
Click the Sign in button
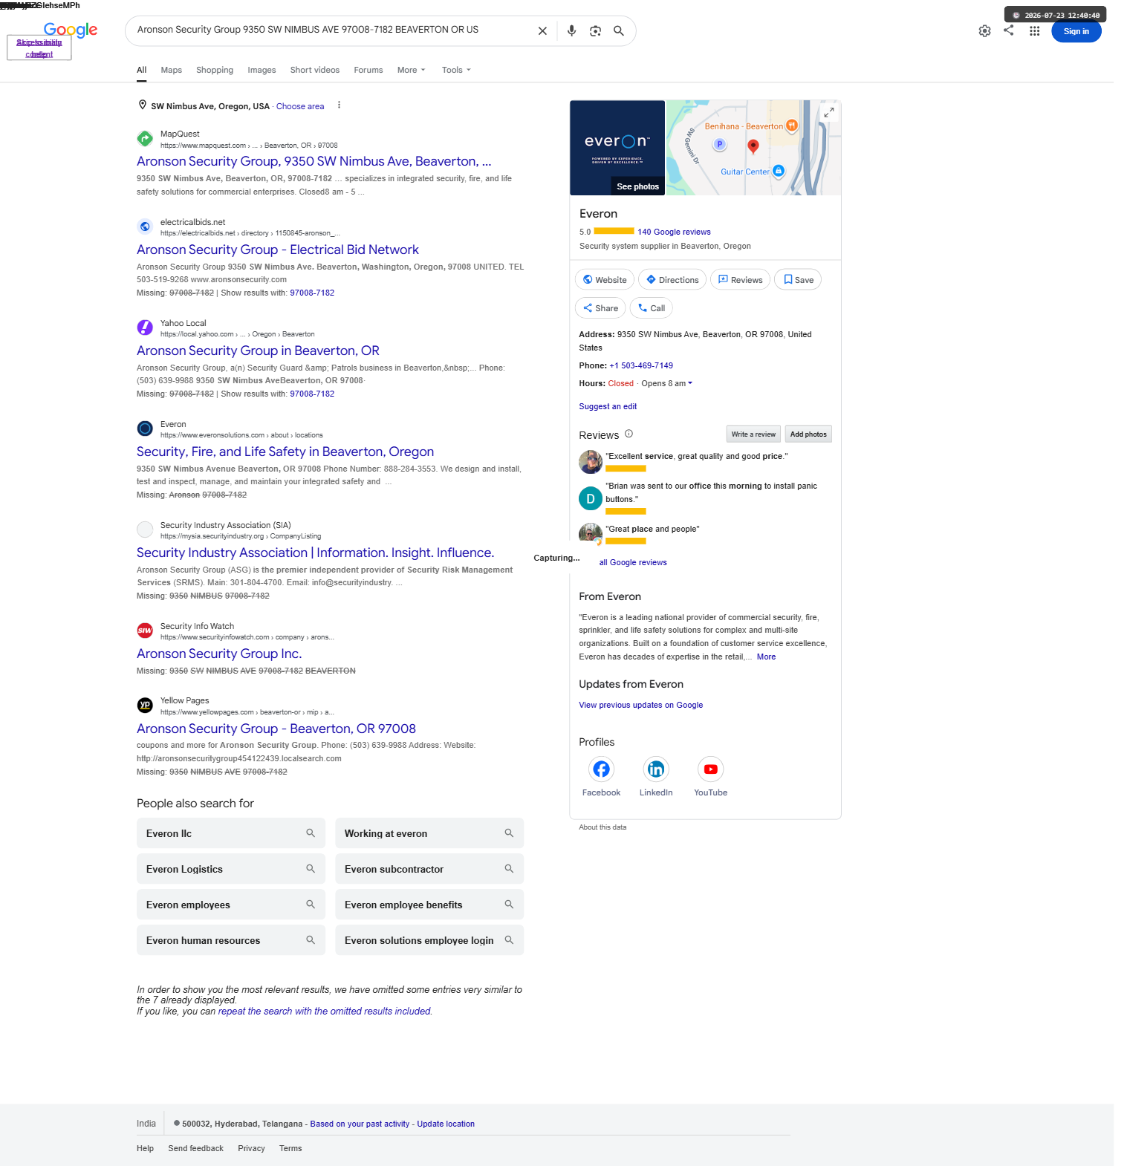pos(1076,31)
